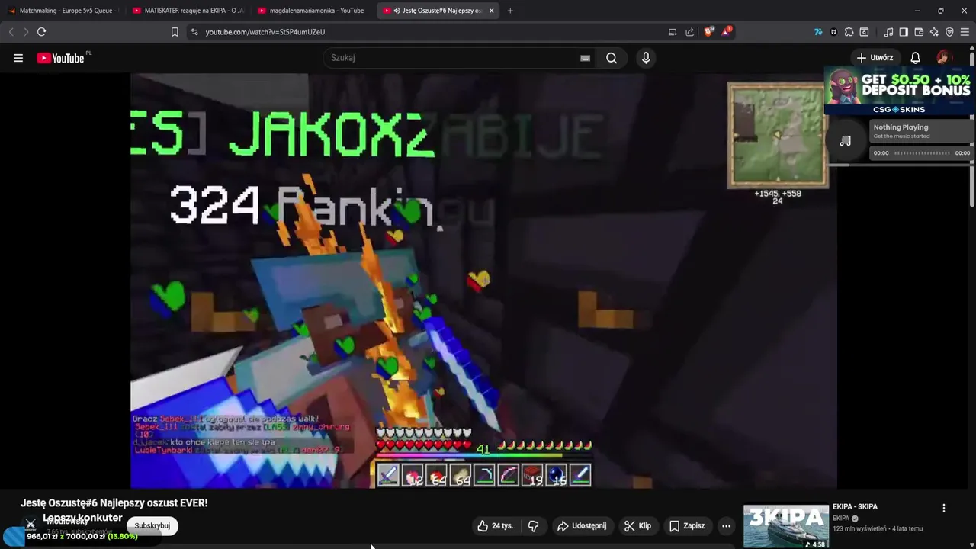Image resolution: width=976 pixels, height=549 pixels.
Task: Click the music note in Nothing Playing widget
Action: pos(845,141)
